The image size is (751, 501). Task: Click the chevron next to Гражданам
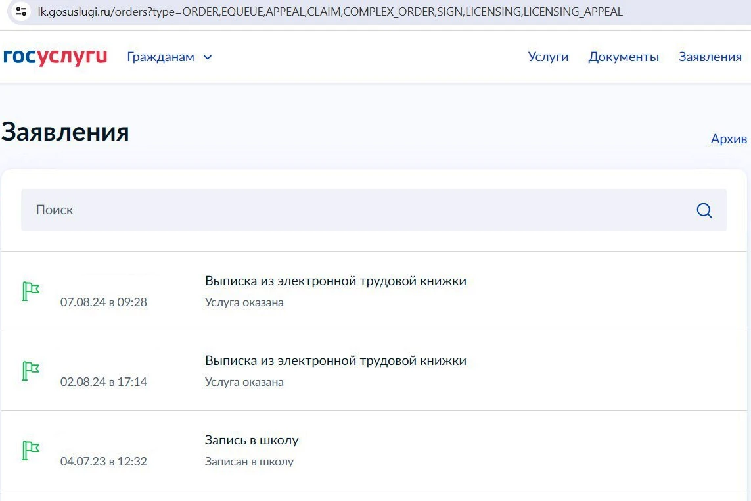tap(208, 57)
